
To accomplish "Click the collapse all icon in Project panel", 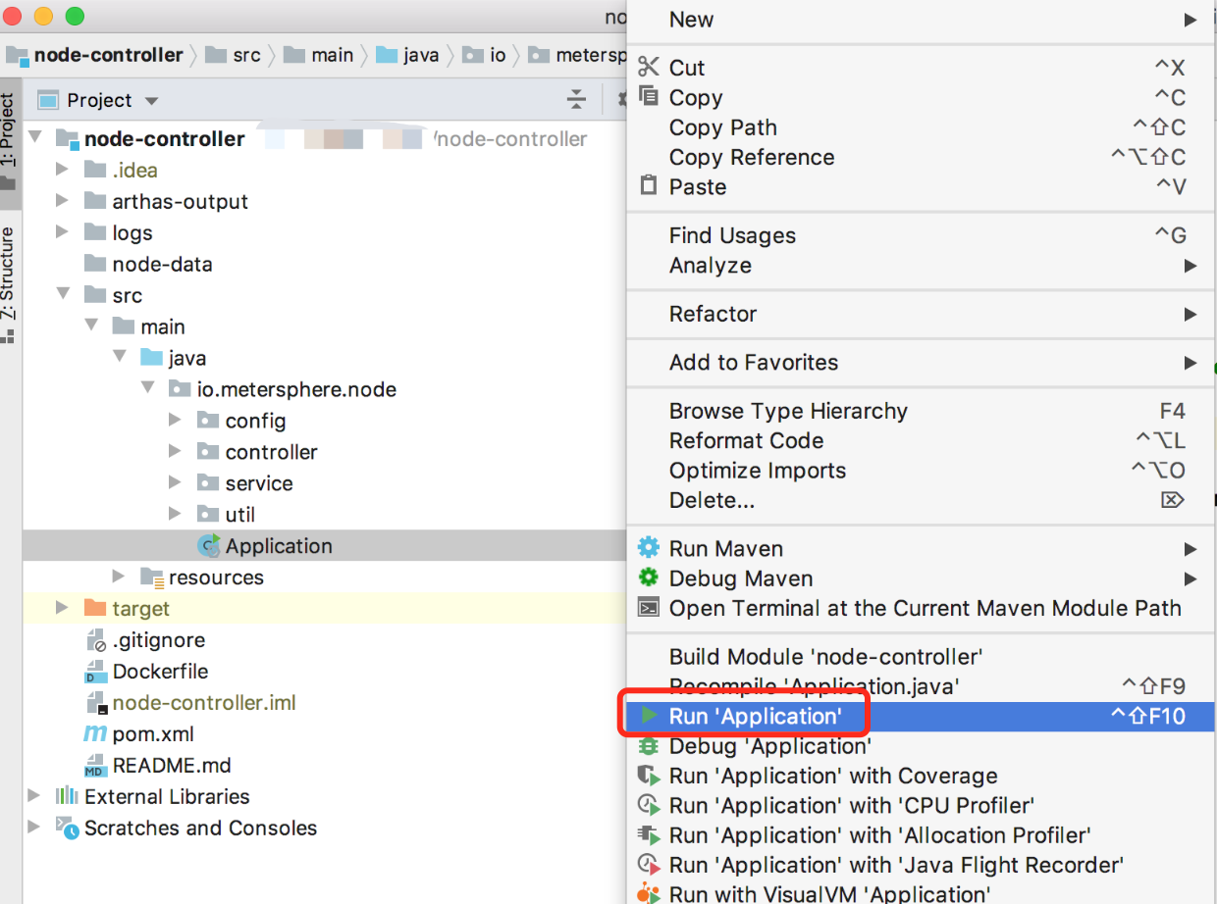I will pos(576,100).
